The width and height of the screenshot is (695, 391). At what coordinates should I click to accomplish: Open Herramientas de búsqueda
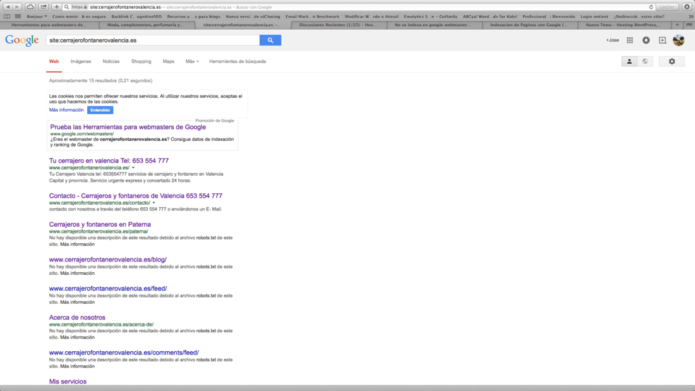tap(238, 62)
